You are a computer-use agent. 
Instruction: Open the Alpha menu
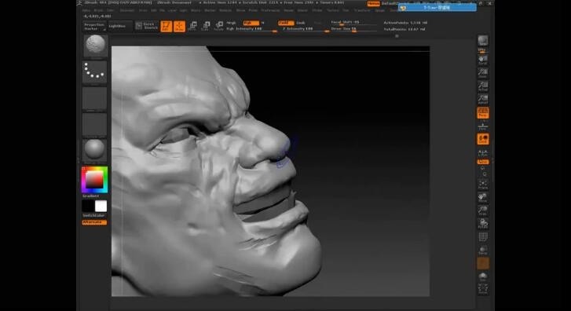click(x=86, y=10)
